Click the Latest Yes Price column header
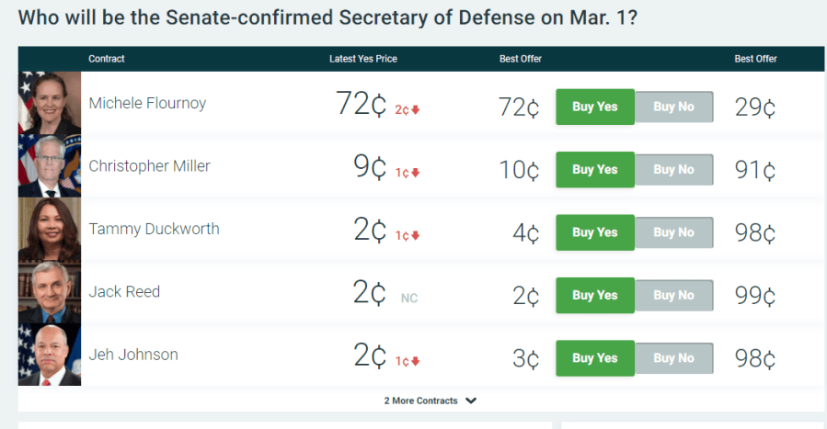Image resolution: width=827 pixels, height=429 pixels. (x=362, y=59)
